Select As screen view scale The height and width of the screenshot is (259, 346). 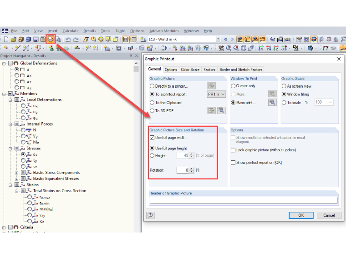284,86
